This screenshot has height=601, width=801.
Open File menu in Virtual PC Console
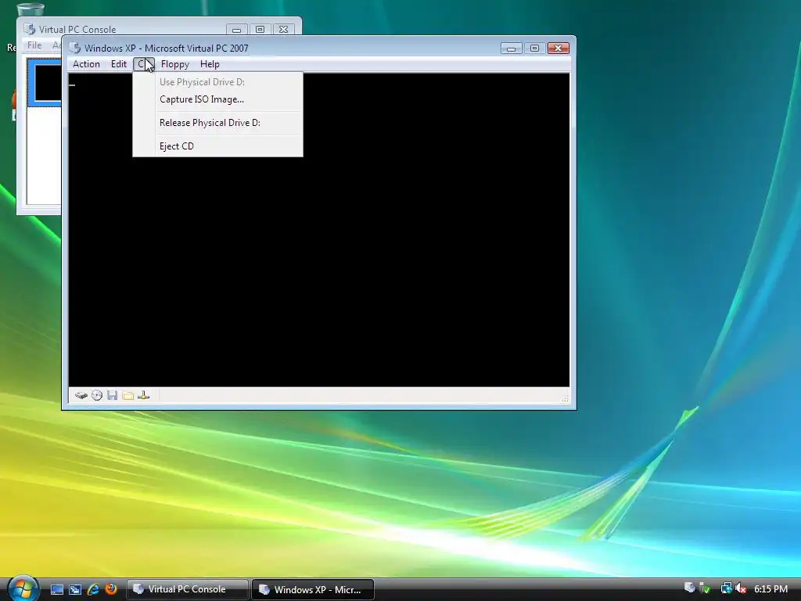34,45
